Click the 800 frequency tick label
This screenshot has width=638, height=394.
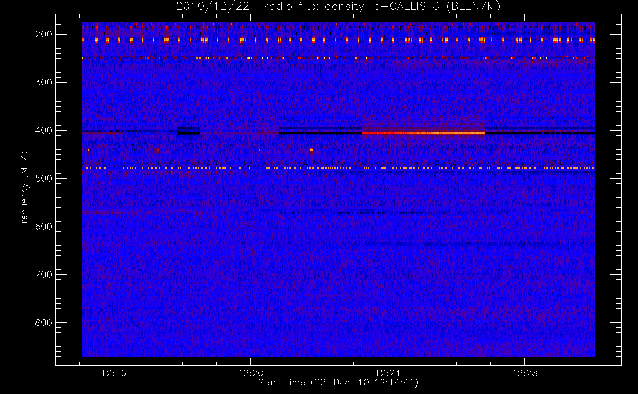[x=43, y=323]
